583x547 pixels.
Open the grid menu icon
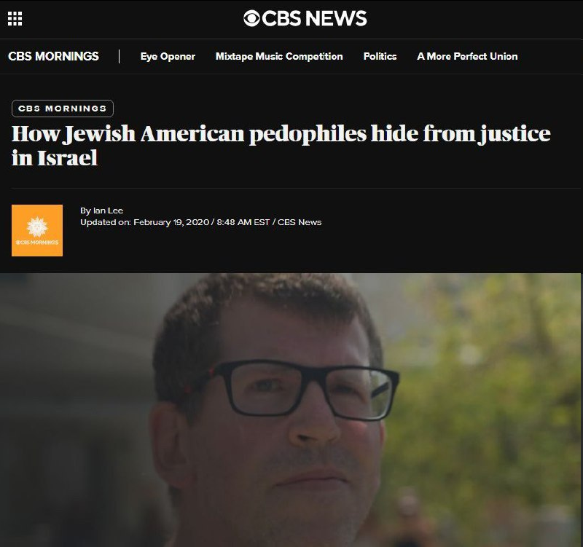[x=15, y=19]
